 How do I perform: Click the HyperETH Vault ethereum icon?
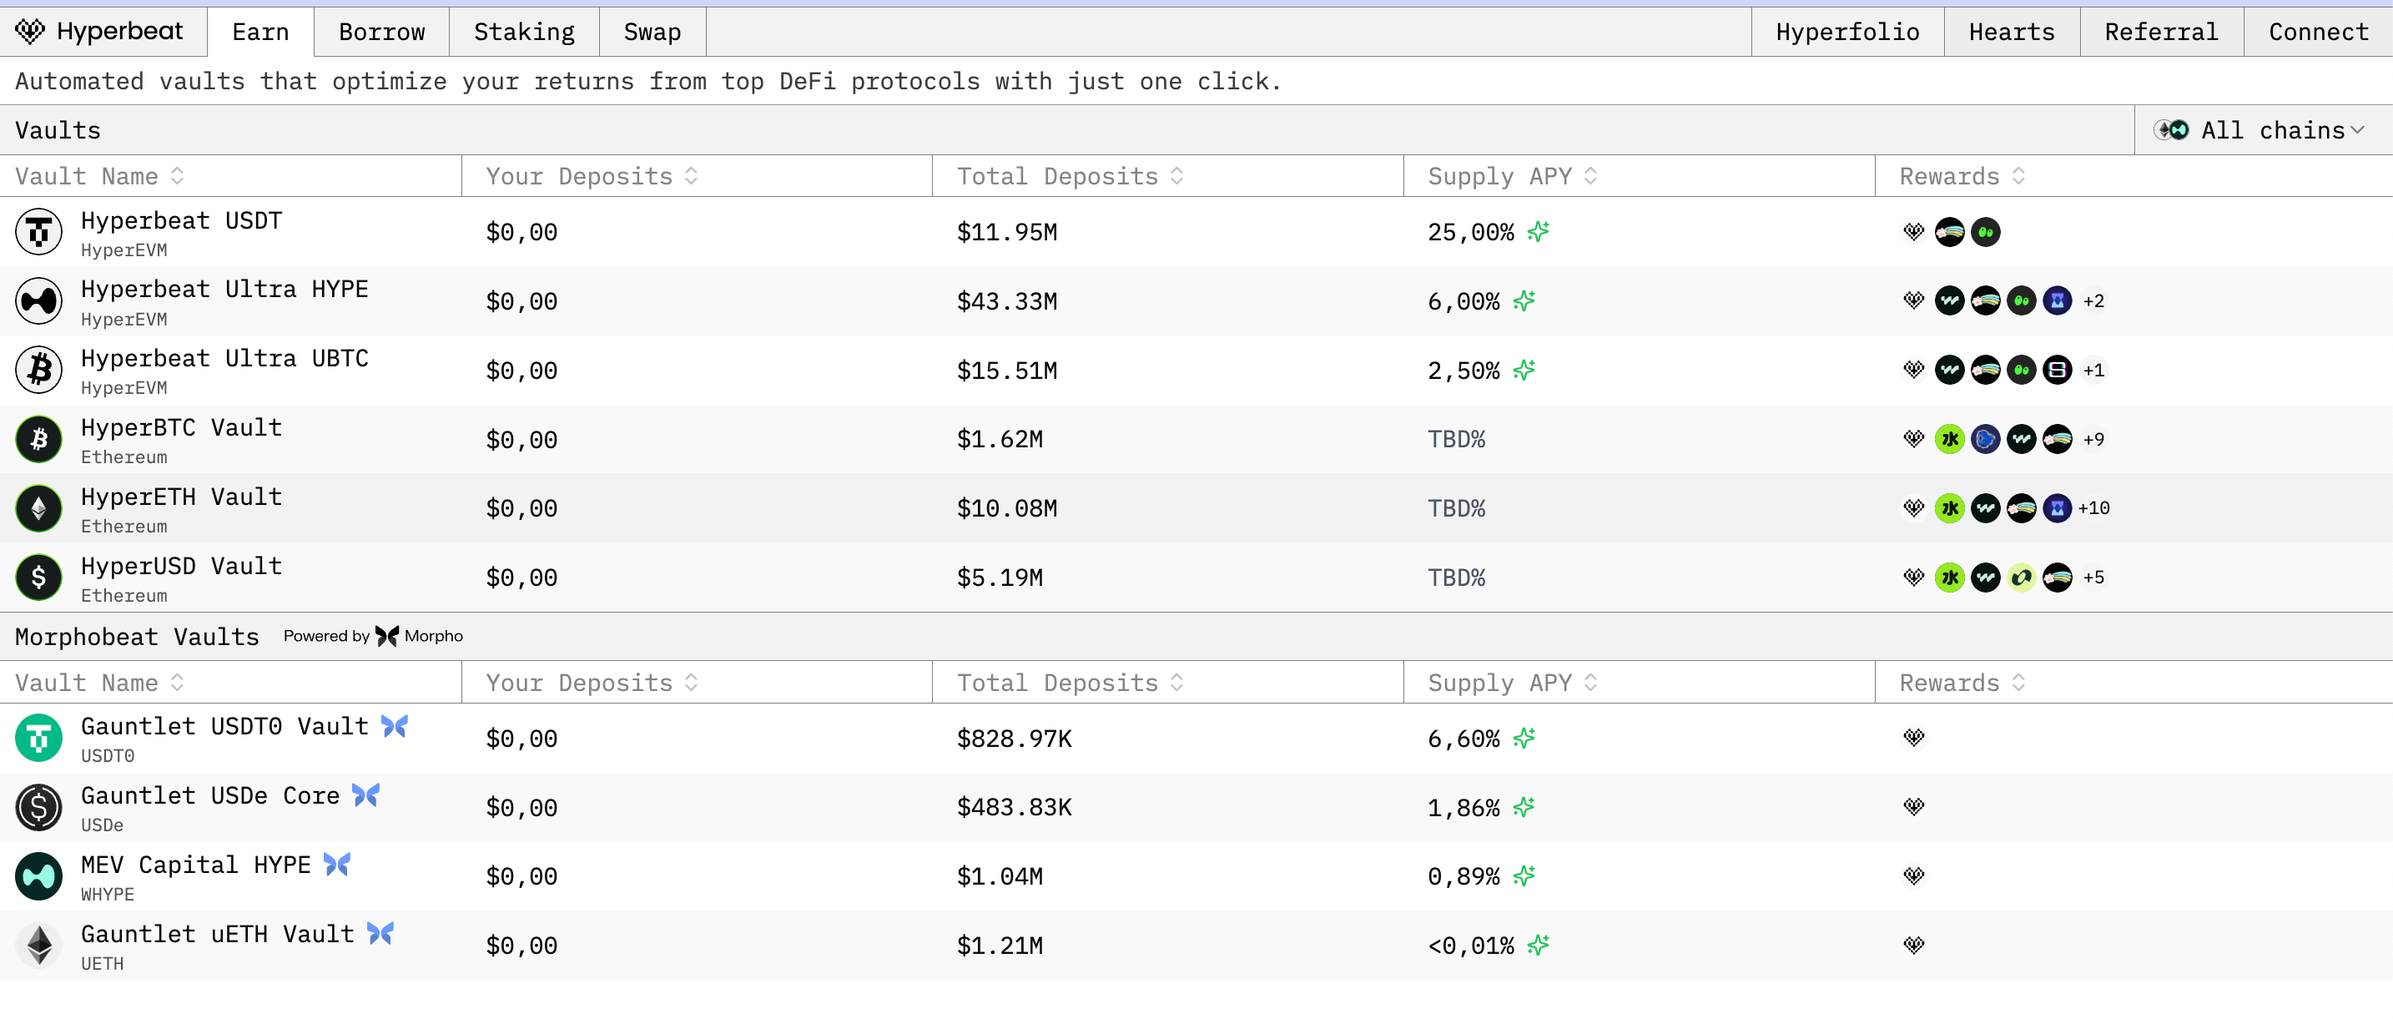tap(39, 508)
